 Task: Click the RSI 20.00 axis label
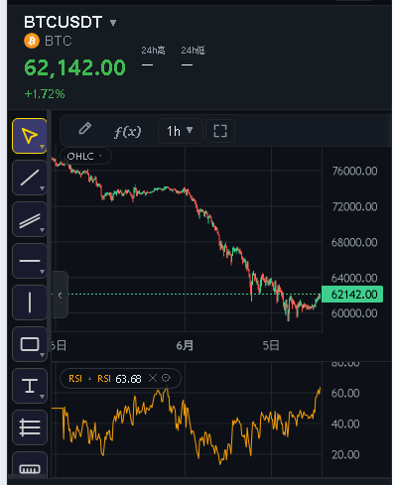pyautogui.click(x=345, y=455)
